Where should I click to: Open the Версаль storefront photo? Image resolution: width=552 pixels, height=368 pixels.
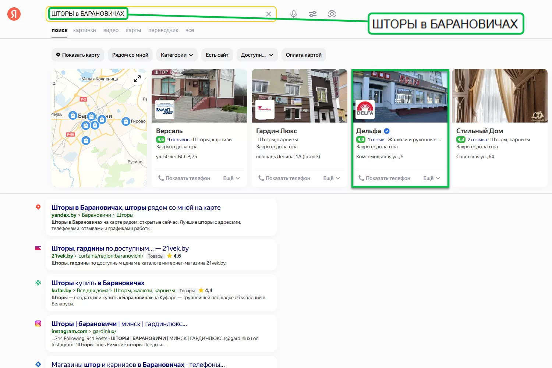(199, 96)
